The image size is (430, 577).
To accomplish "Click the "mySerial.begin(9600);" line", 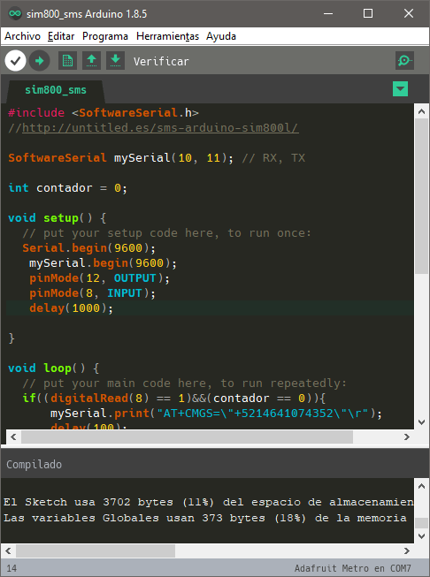I will tap(104, 263).
